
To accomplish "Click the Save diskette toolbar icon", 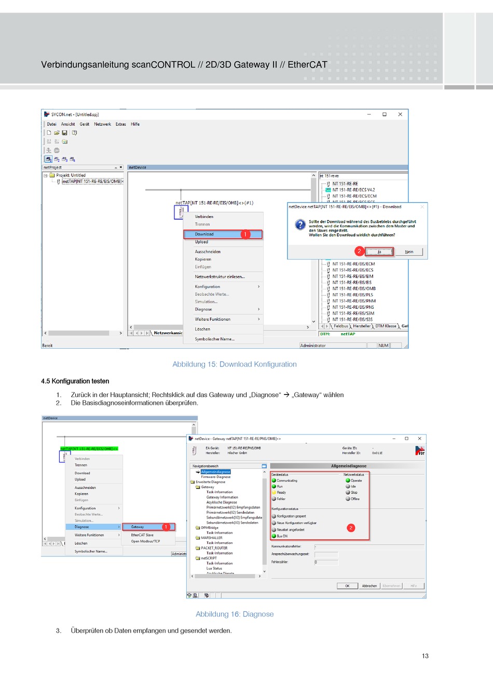I will click(64, 133).
